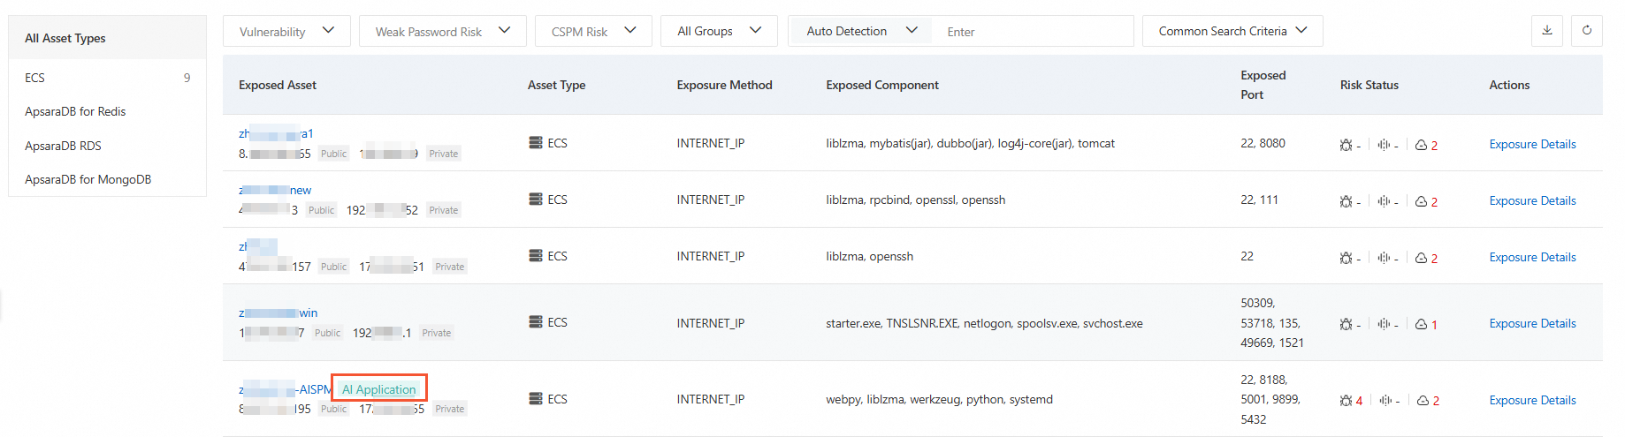Click CSPM cloud icon in the AISPM row
Image resolution: width=1625 pixels, height=437 pixels.
[1423, 401]
